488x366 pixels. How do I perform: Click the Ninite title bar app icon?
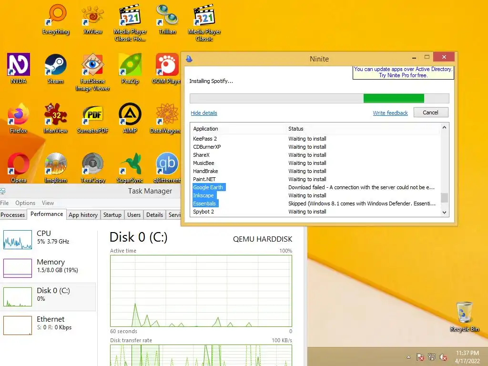click(x=189, y=59)
